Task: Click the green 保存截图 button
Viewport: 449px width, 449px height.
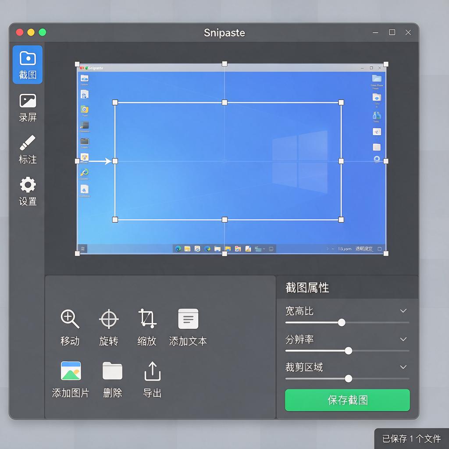Action: click(x=347, y=400)
